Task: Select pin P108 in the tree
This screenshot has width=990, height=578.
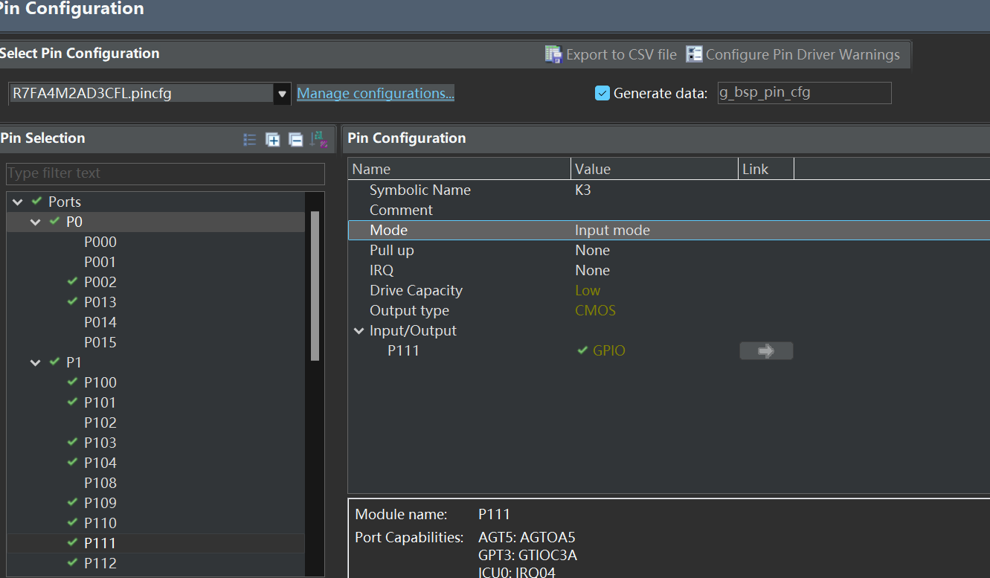Action: 100,483
